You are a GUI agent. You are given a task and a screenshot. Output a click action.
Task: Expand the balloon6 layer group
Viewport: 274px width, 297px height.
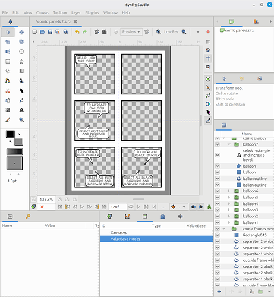pos(229,191)
